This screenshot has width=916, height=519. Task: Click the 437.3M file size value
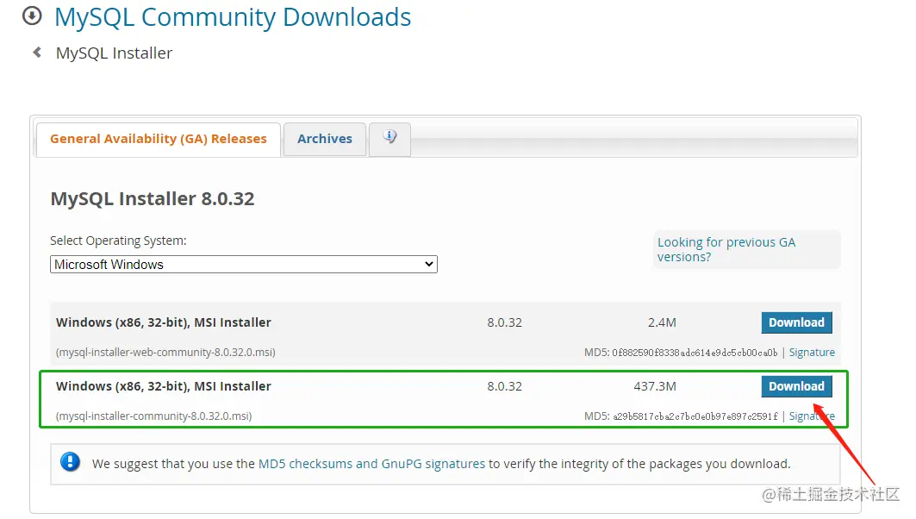point(655,386)
